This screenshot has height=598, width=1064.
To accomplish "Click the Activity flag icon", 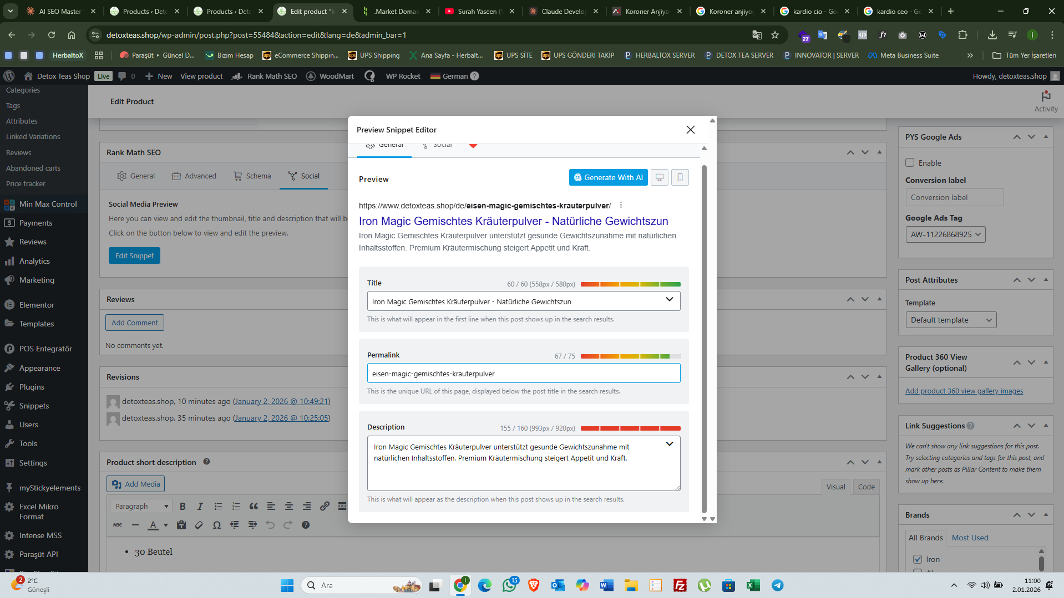I will pyautogui.click(x=1046, y=96).
